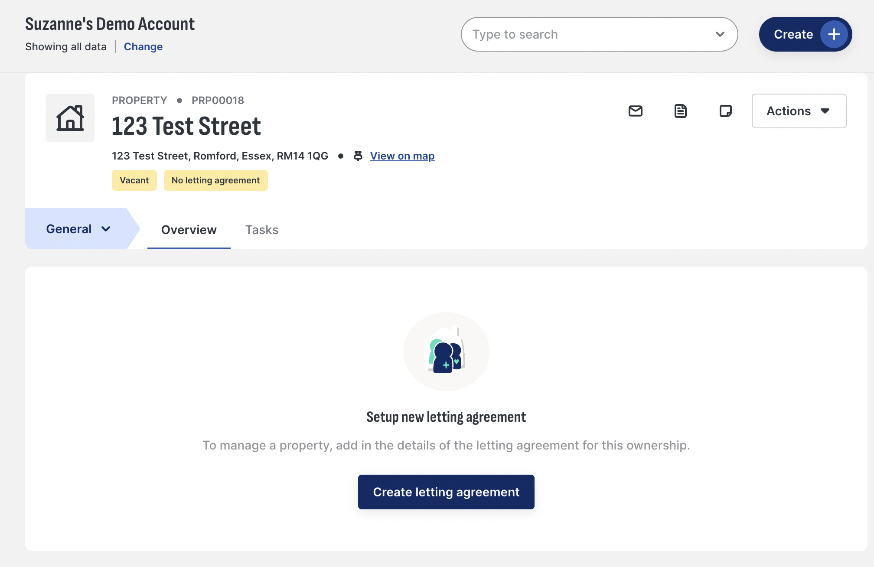The height and width of the screenshot is (567, 874).
Task: Open the View on map link
Action: [402, 156]
